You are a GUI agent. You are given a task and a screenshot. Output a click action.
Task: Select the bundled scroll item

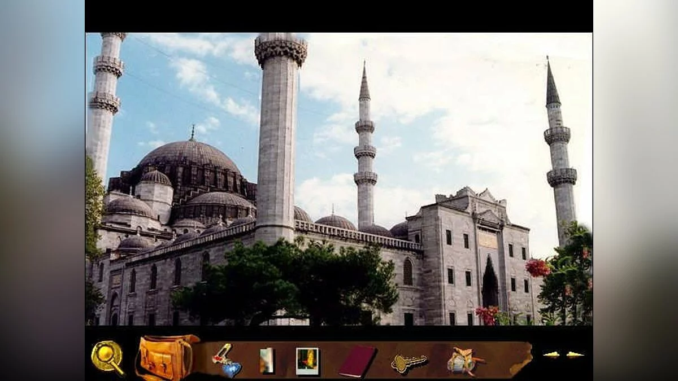[x=464, y=361]
